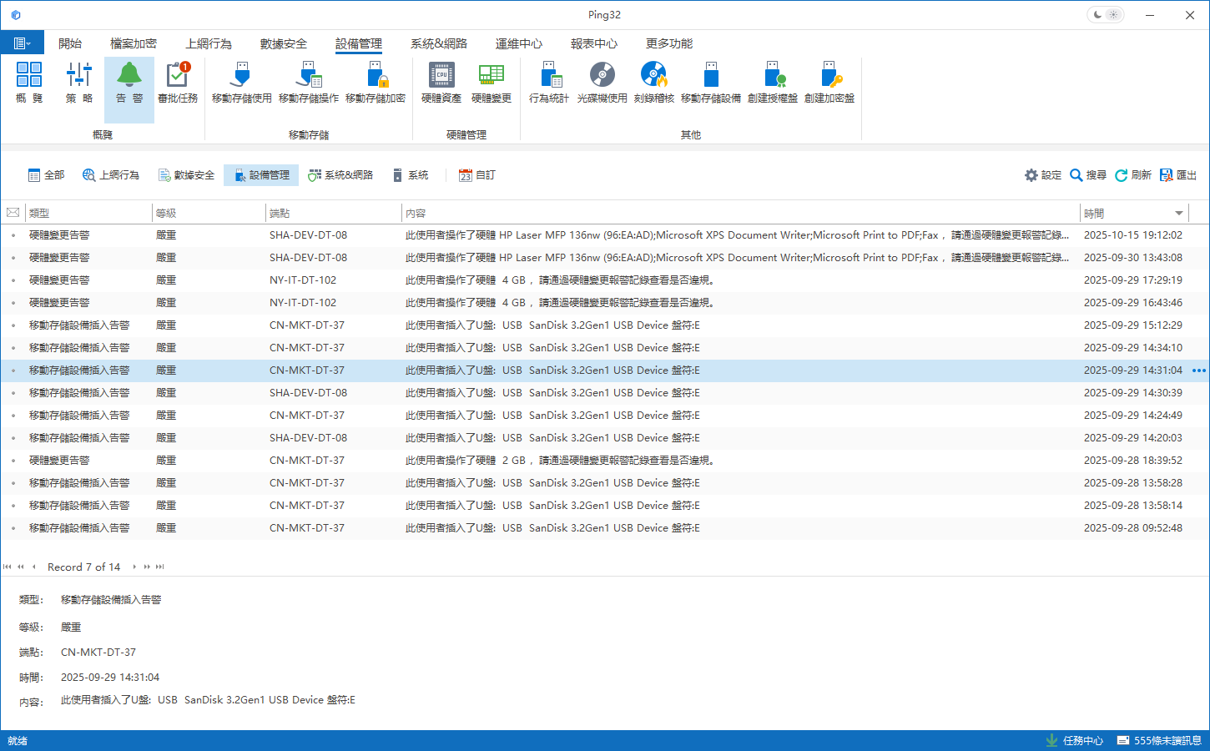Open 移動存儲使用 removable storage usage
Screen dimensions: 1210x751
242,83
